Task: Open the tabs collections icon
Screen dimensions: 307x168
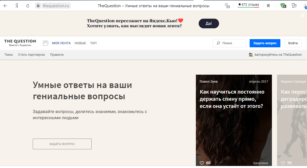Action: click(x=294, y=6)
